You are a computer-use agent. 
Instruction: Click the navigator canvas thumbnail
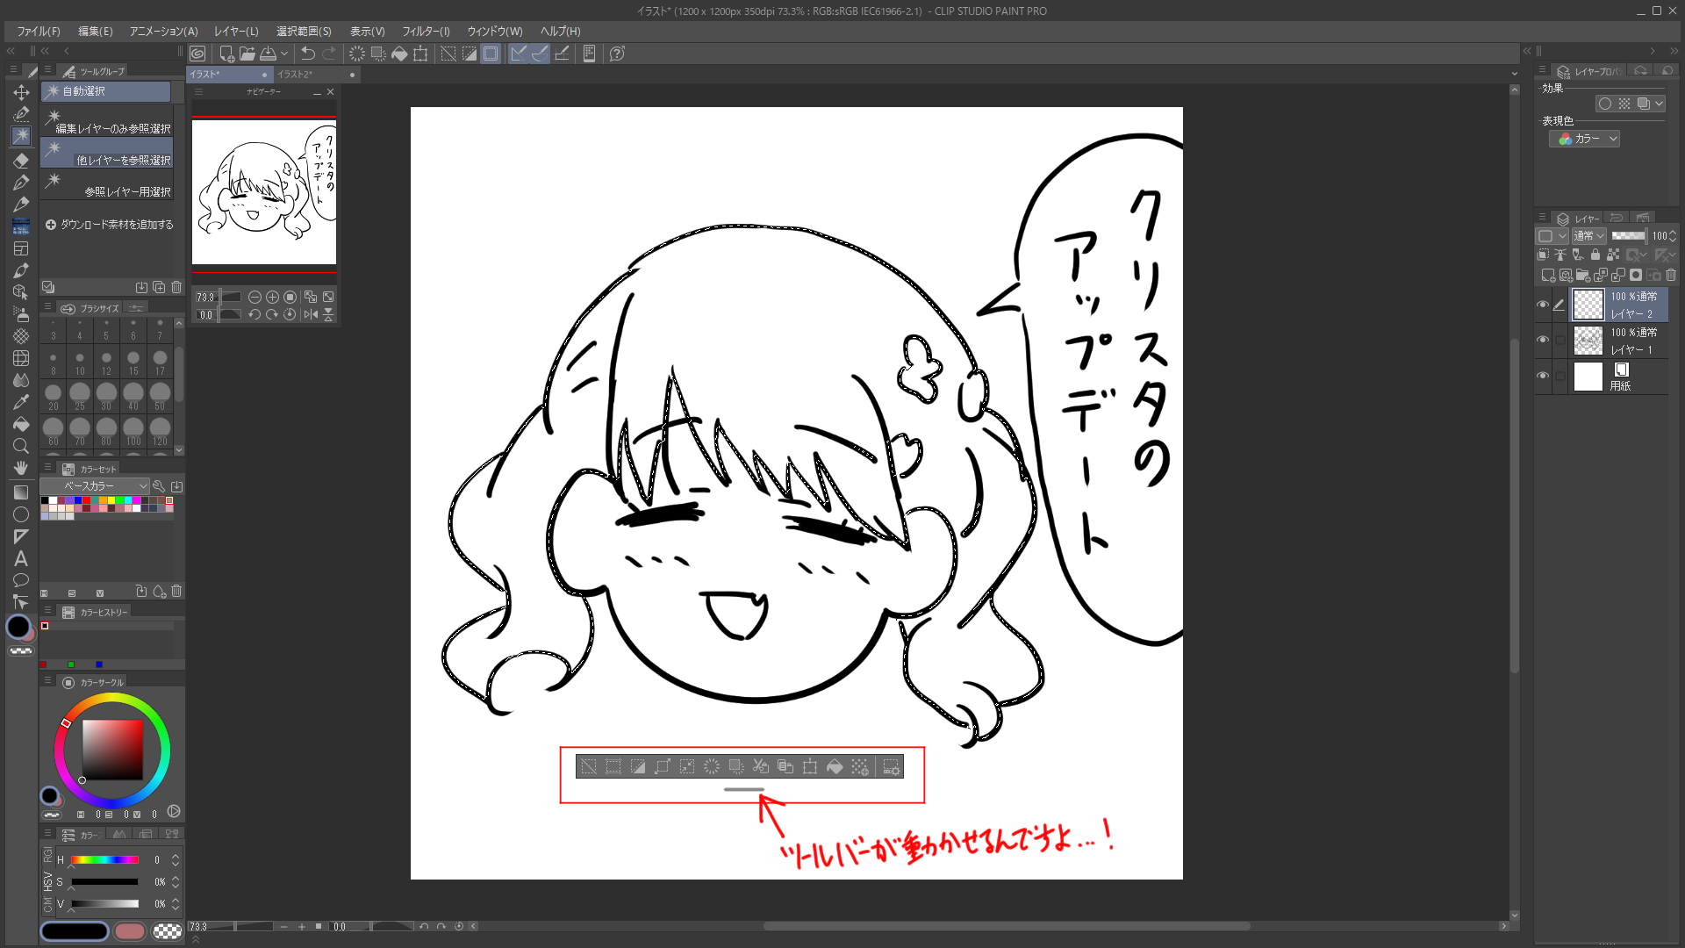[264, 192]
